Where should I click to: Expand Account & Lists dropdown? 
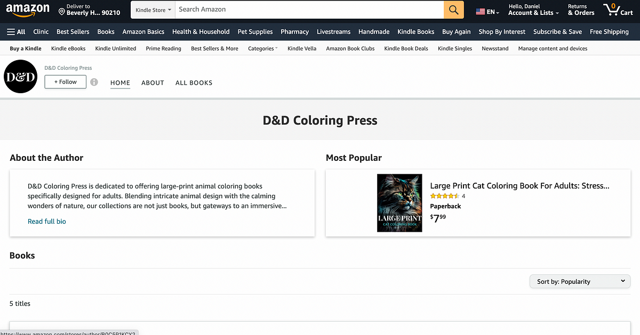[533, 10]
